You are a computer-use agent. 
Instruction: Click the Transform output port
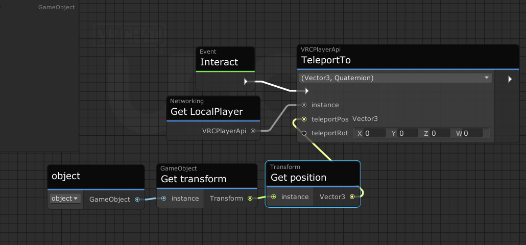(x=250, y=199)
